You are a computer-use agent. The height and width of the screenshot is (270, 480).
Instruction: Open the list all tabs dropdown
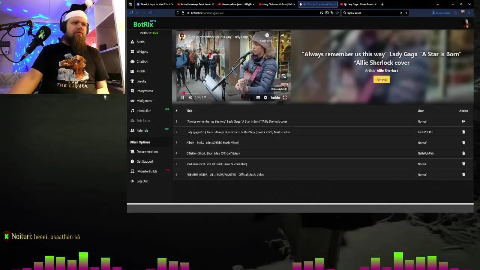(438, 4)
